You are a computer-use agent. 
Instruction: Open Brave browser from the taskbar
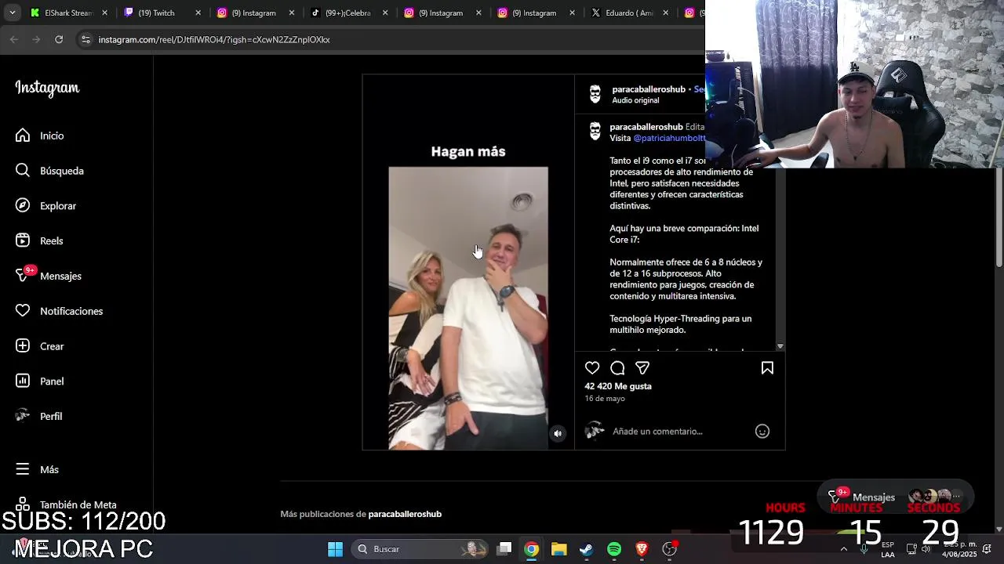(x=642, y=549)
